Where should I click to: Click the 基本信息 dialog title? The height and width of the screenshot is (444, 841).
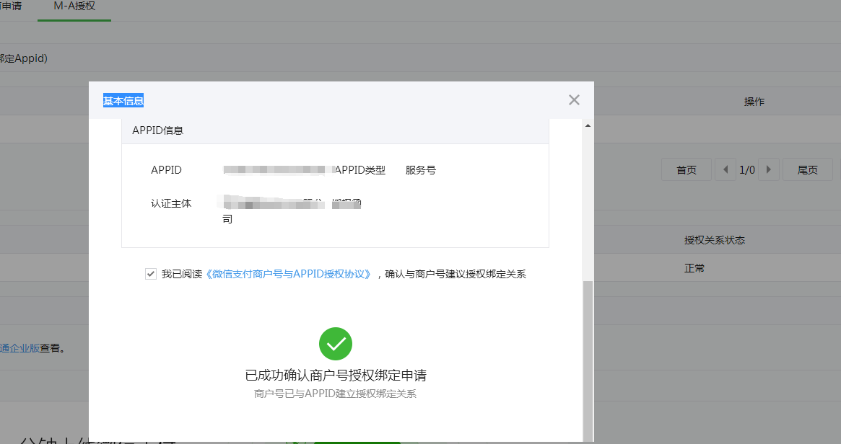[x=123, y=100]
